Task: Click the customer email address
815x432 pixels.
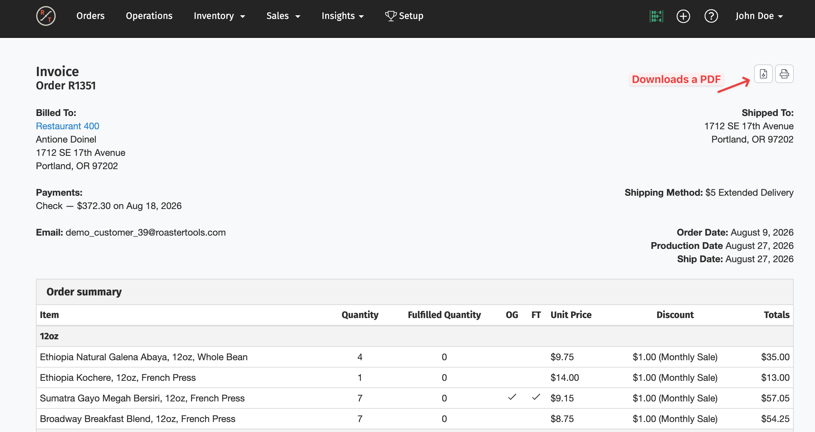Action: pos(146,233)
